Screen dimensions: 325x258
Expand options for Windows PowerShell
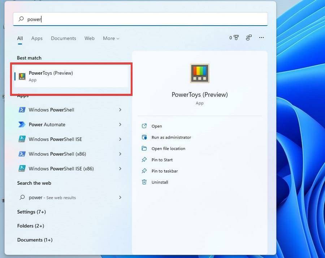120,110
